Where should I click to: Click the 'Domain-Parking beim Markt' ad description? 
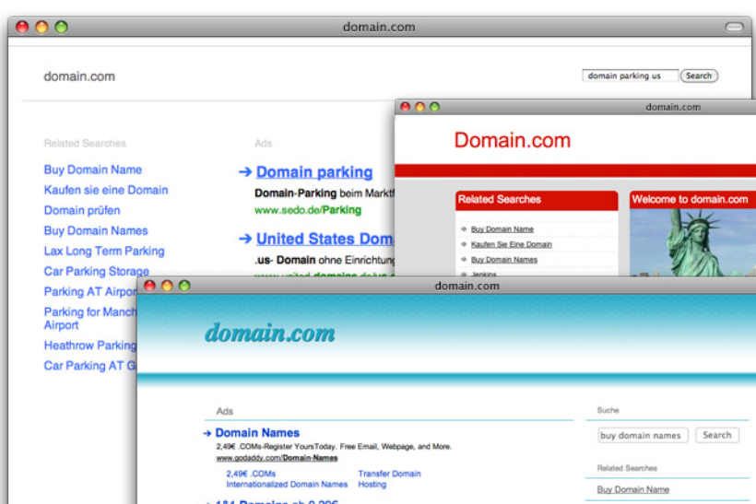(x=325, y=193)
